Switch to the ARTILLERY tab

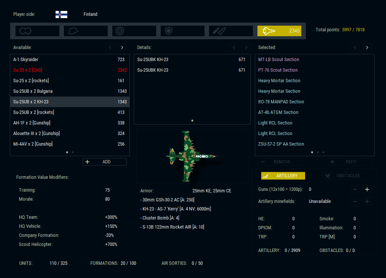(x=283, y=176)
